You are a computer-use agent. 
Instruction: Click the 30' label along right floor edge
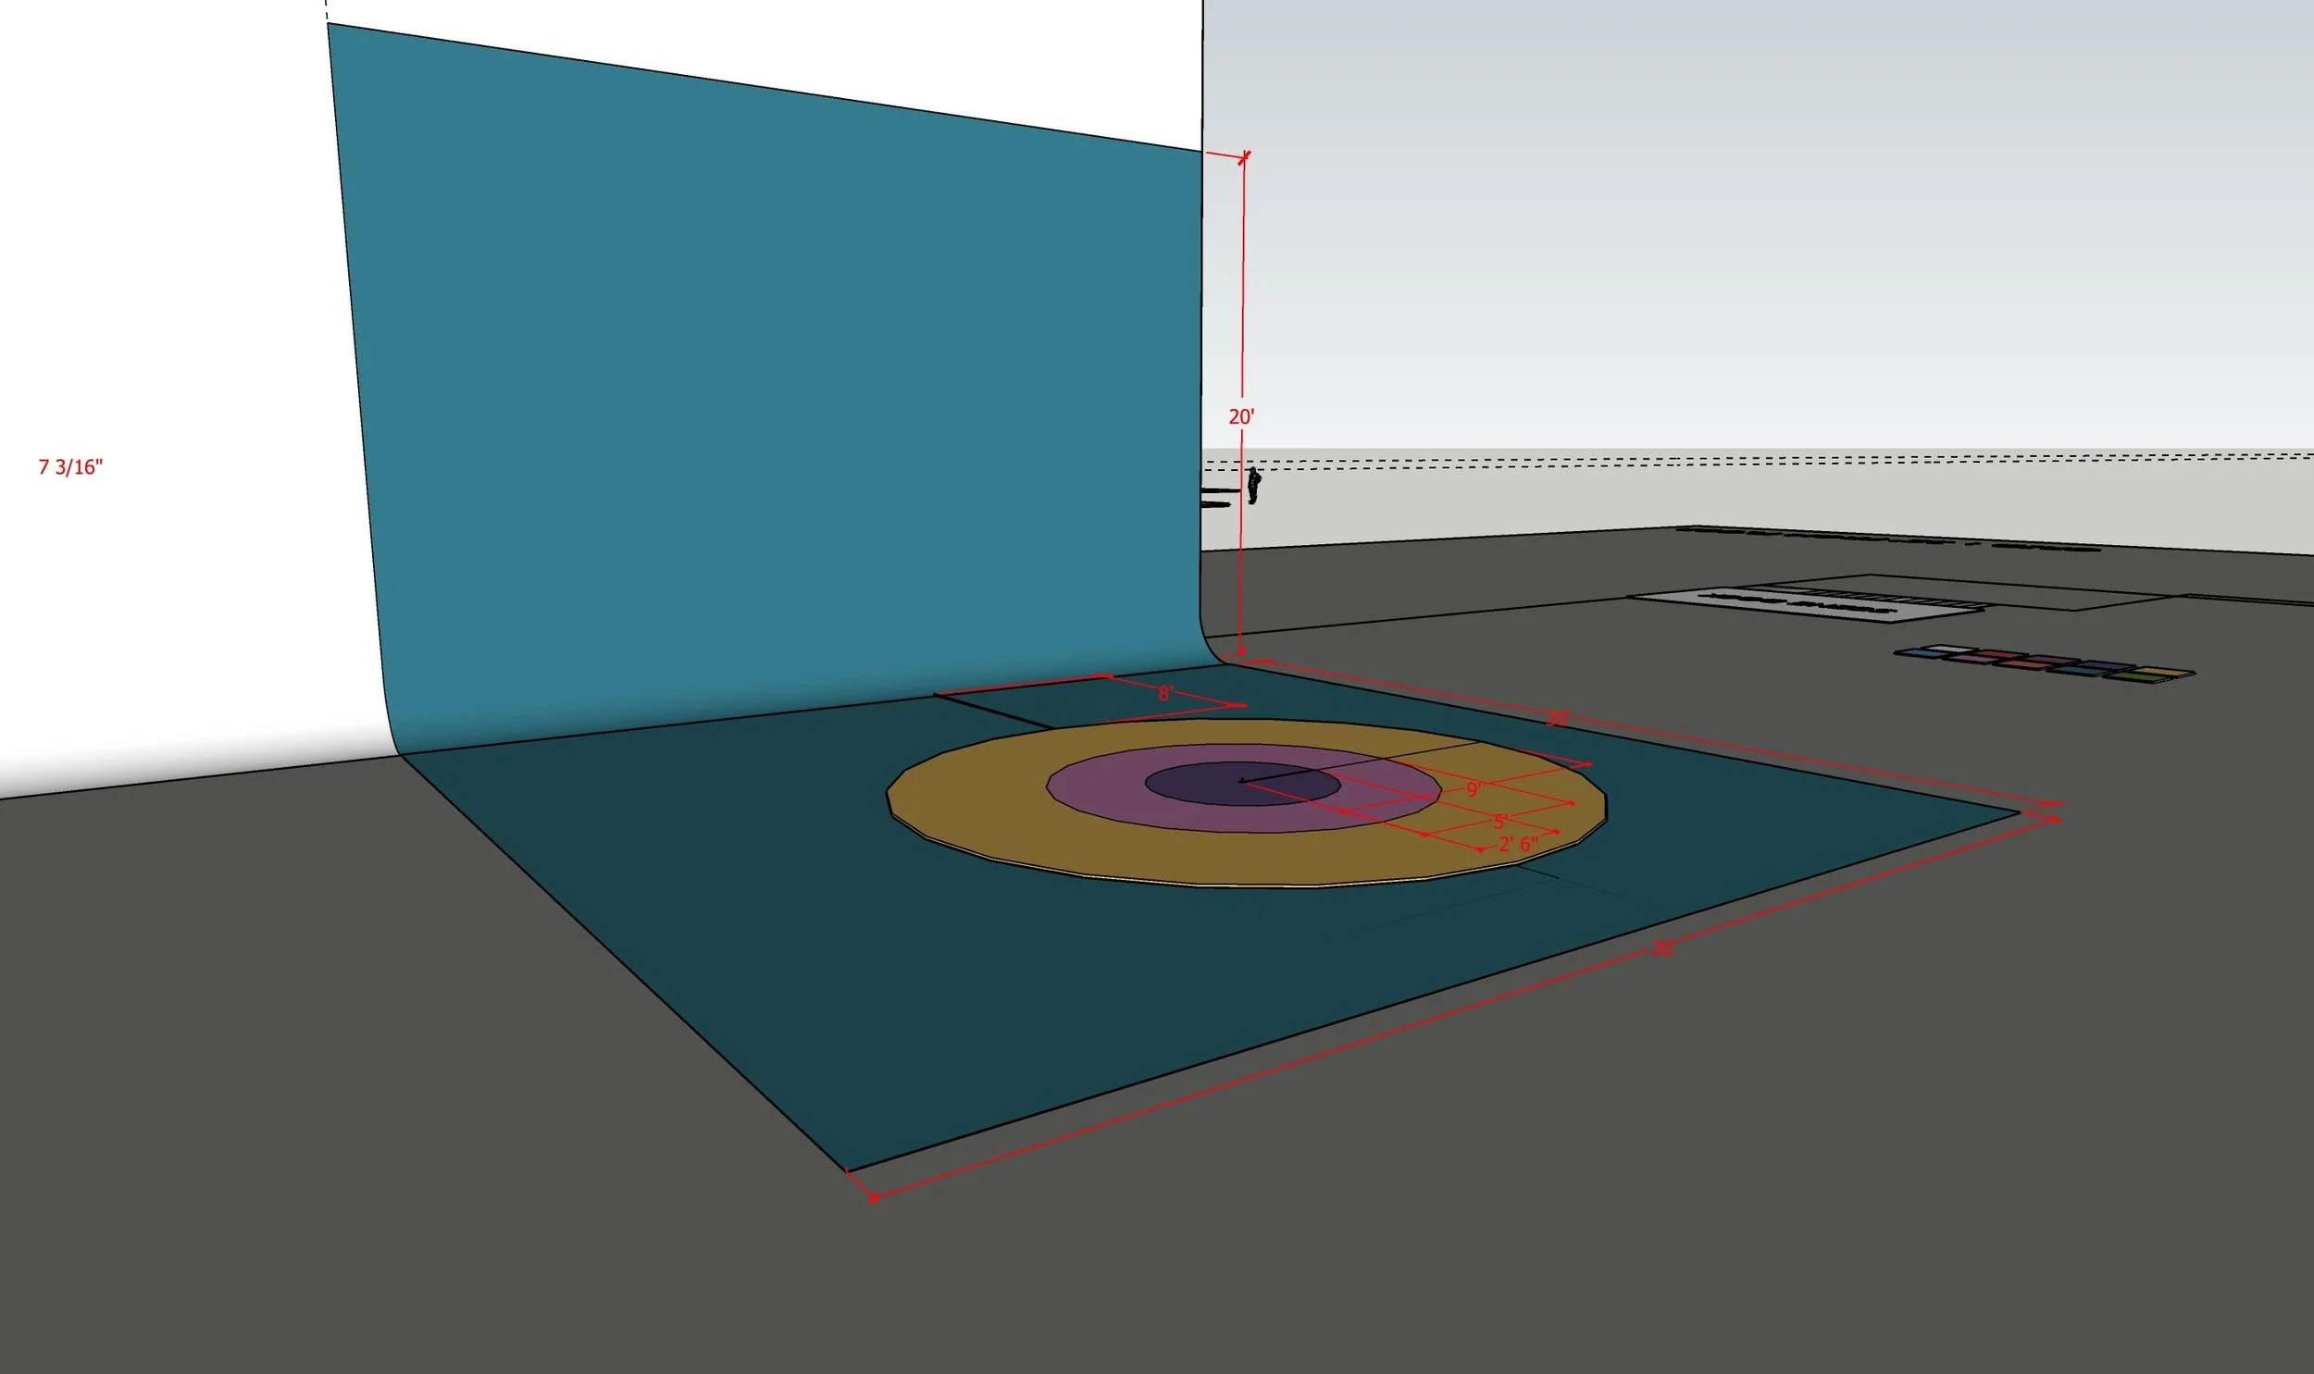[x=1558, y=719]
